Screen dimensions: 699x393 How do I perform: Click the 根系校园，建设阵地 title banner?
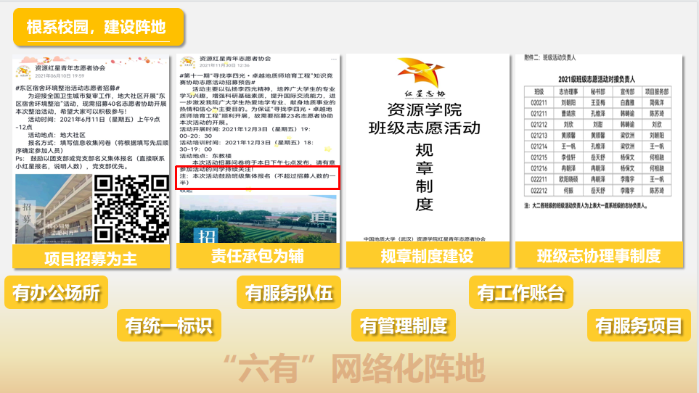tap(97, 28)
